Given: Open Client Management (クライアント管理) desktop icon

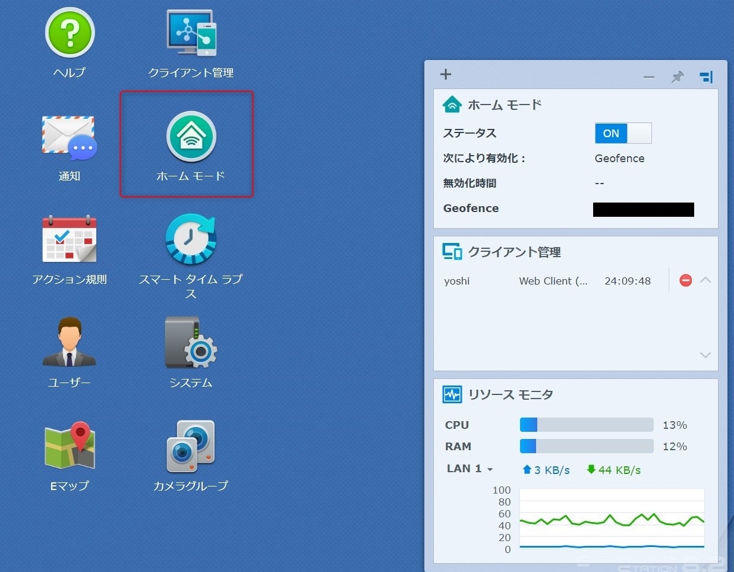Looking at the screenshot, I should click(x=191, y=33).
